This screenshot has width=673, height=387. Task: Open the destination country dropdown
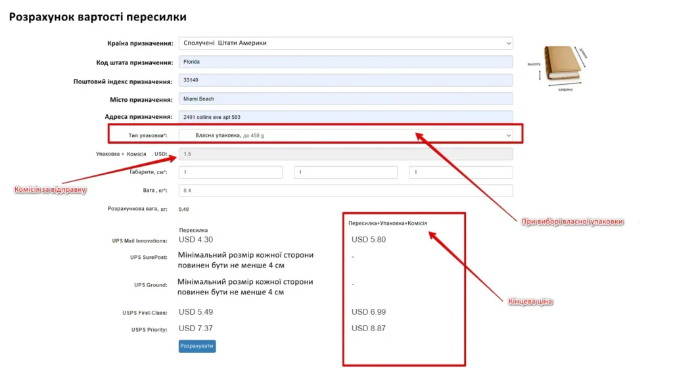(346, 43)
